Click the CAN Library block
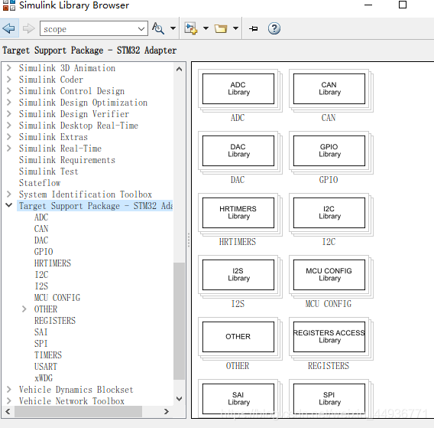Screen dimensions: 434x428 (x=329, y=89)
